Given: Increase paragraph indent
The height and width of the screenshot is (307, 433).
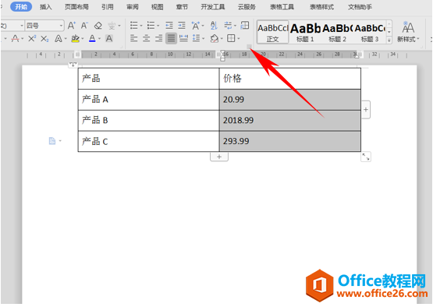Looking at the screenshot, I should [182, 26].
